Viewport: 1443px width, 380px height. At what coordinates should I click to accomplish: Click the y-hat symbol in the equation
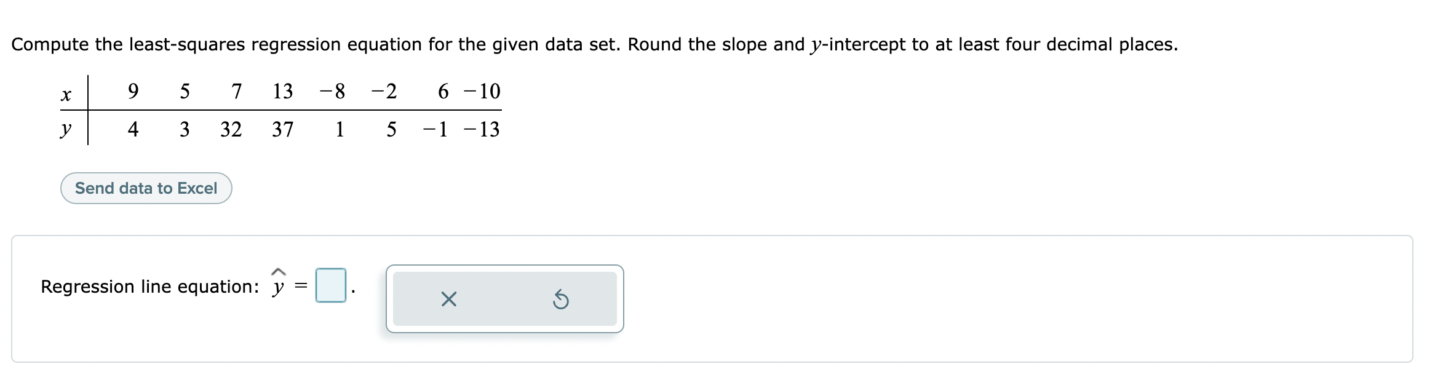pos(278,284)
